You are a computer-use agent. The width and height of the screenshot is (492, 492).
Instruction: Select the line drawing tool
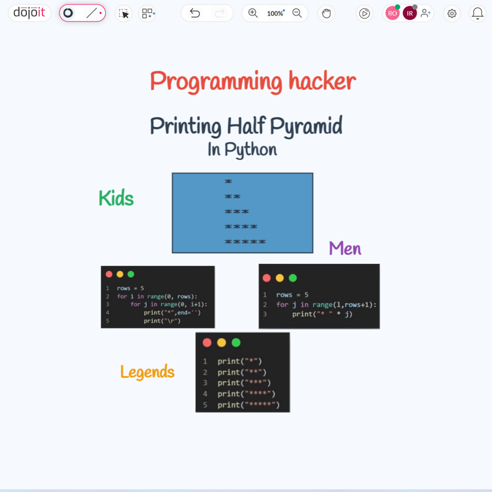coord(91,13)
